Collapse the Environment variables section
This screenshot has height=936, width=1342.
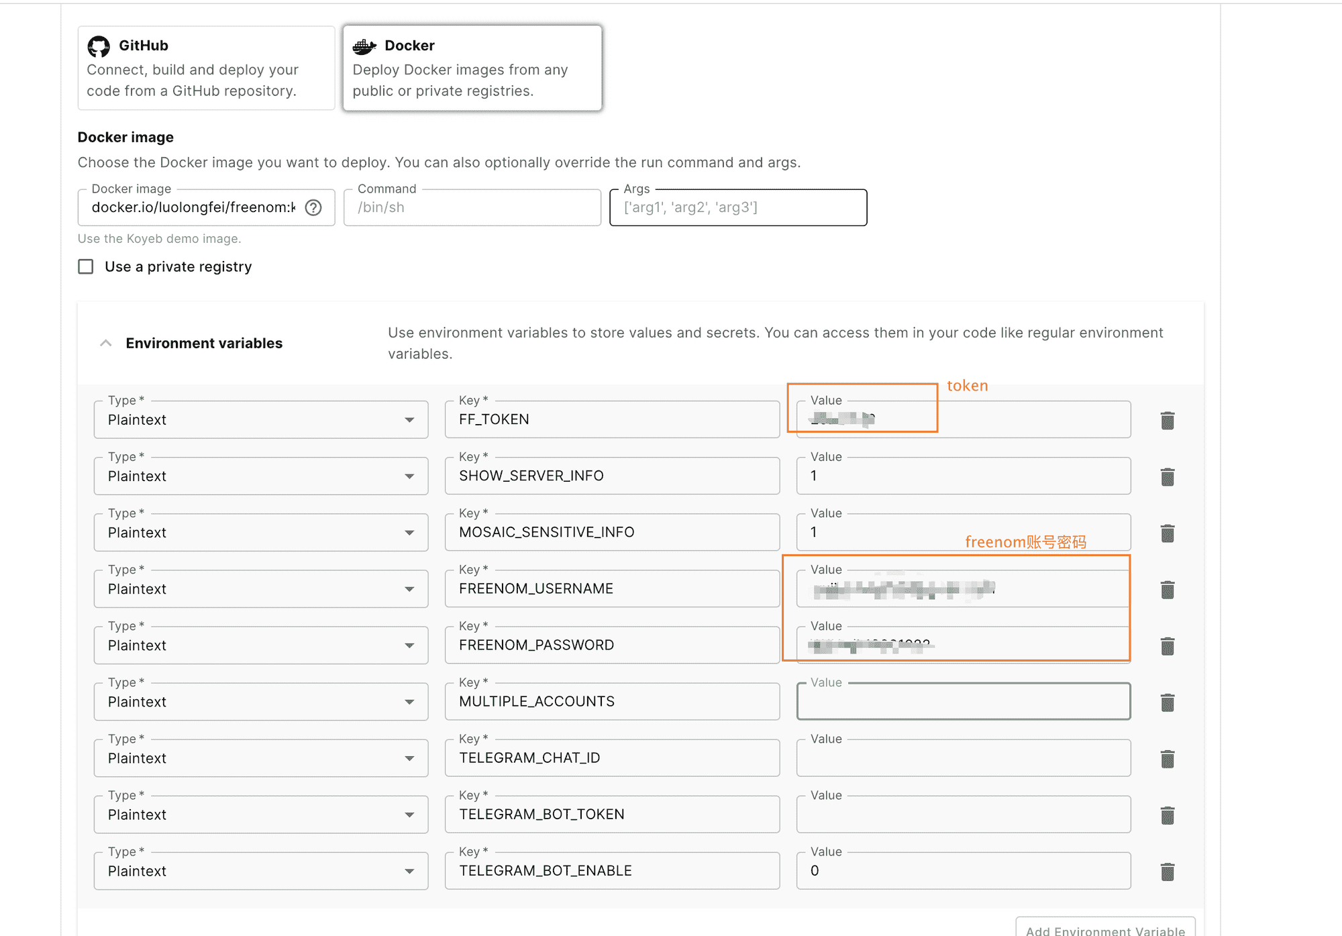[x=105, y=343]
